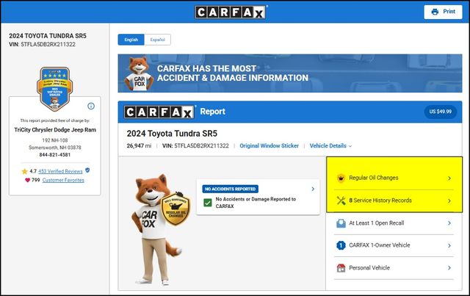Click the Personal Vehicle label

(x=369, y=268)
